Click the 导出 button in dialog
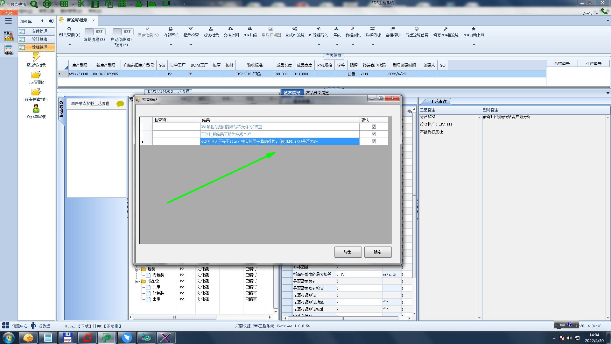Image resolution: width=611 pixels, height=344 pixels. pyautogui.click(x=348, y=252)
